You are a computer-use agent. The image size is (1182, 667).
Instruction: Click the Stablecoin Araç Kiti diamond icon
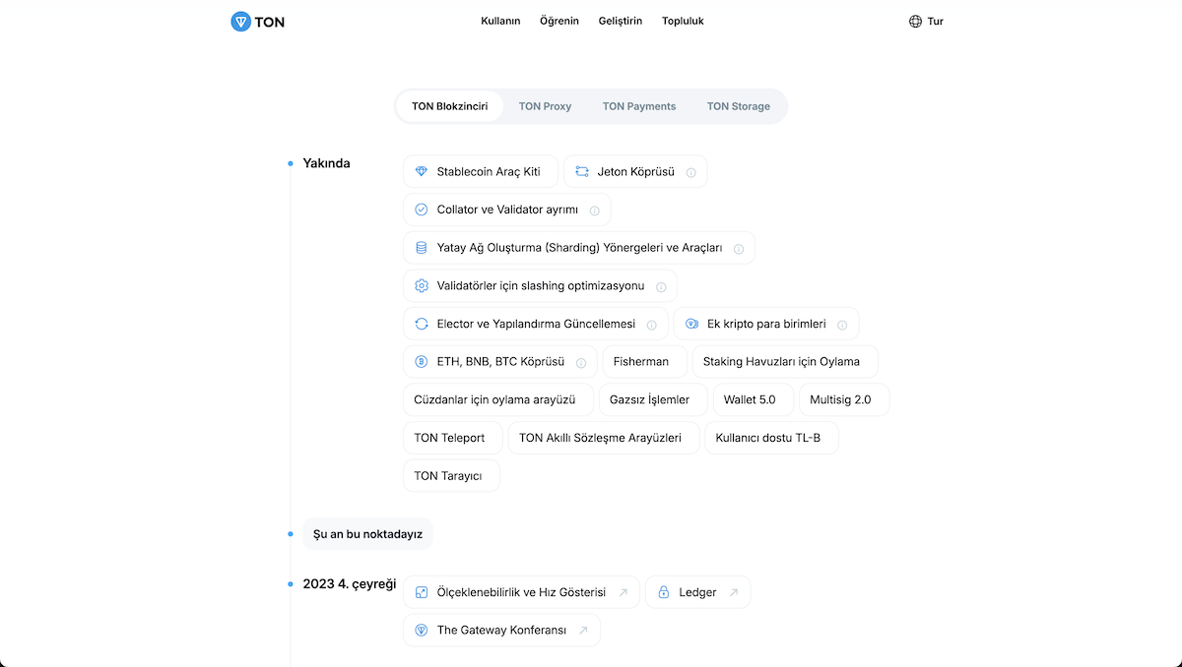(x=422, y=171)
